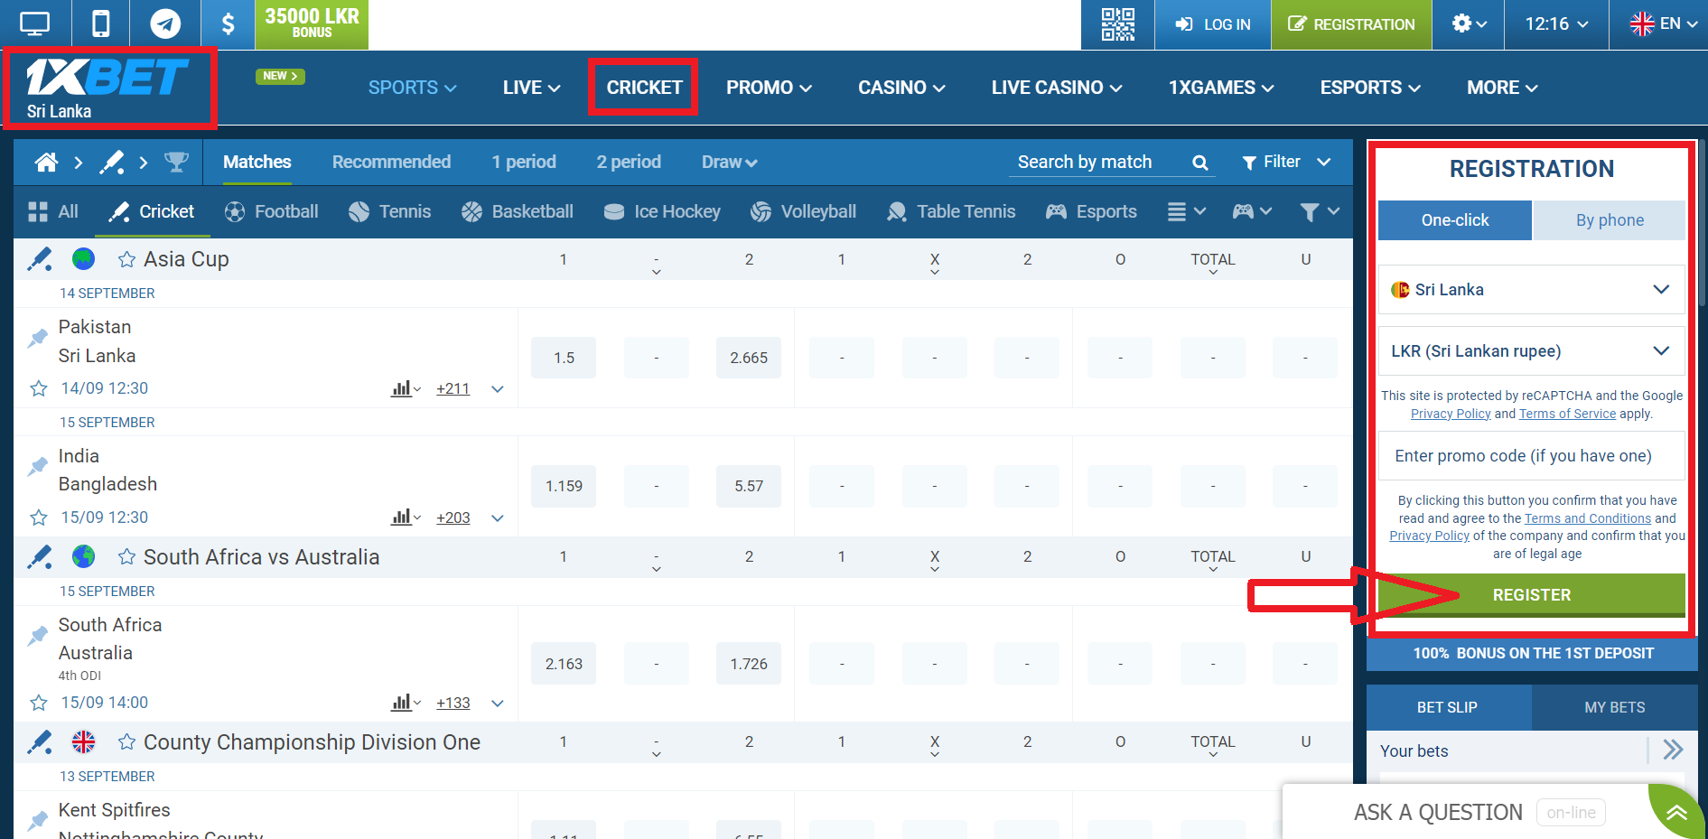Click the NEW badge next to logo
Screen dimensions: 1708x839
coord(280,76)
